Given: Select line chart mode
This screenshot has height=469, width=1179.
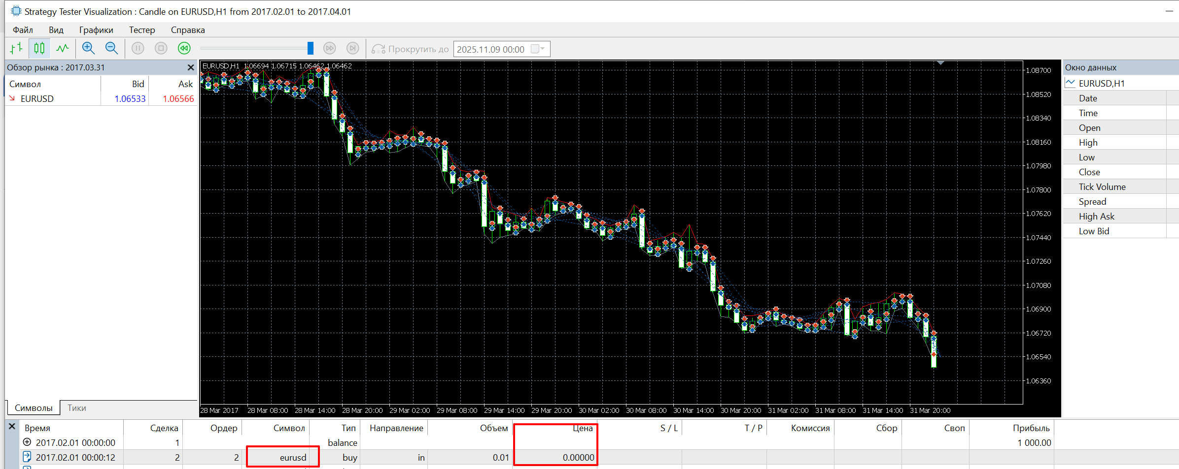Looking at the screenshot, I should click(x=63, y=48).
